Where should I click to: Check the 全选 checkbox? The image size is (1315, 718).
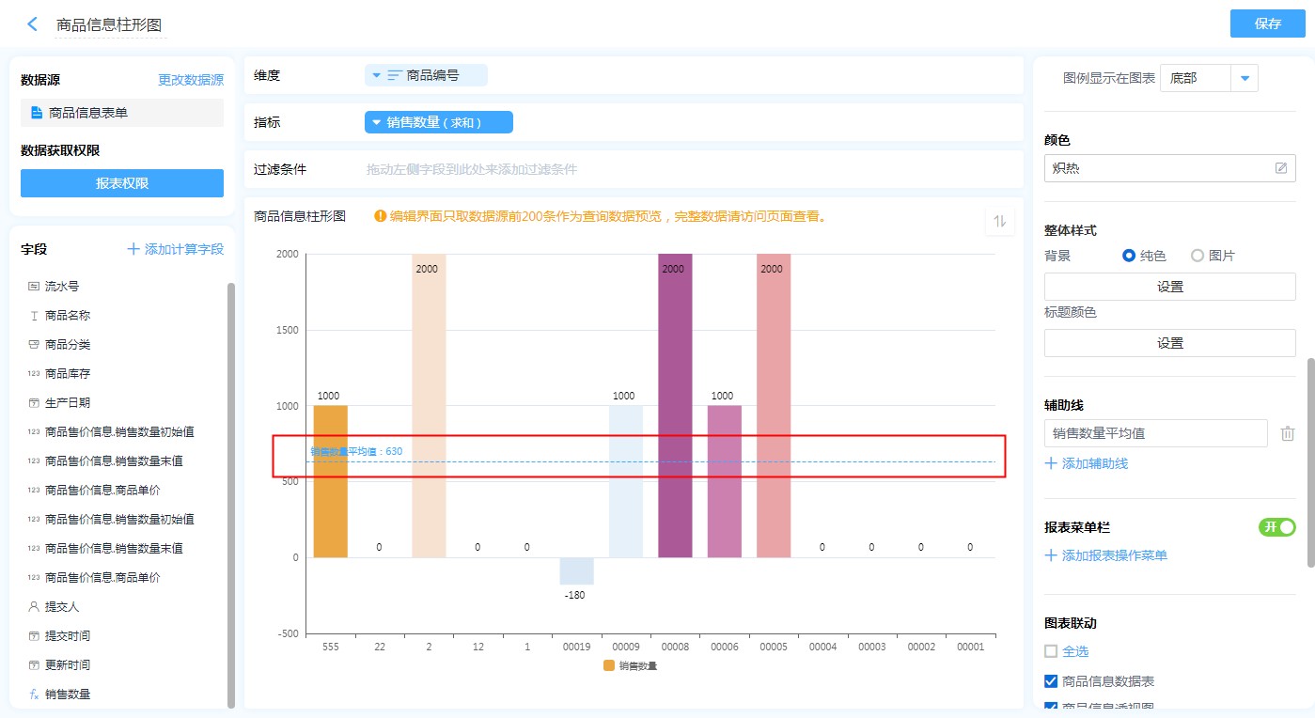pyautogui.click(x=1051, y=651)
